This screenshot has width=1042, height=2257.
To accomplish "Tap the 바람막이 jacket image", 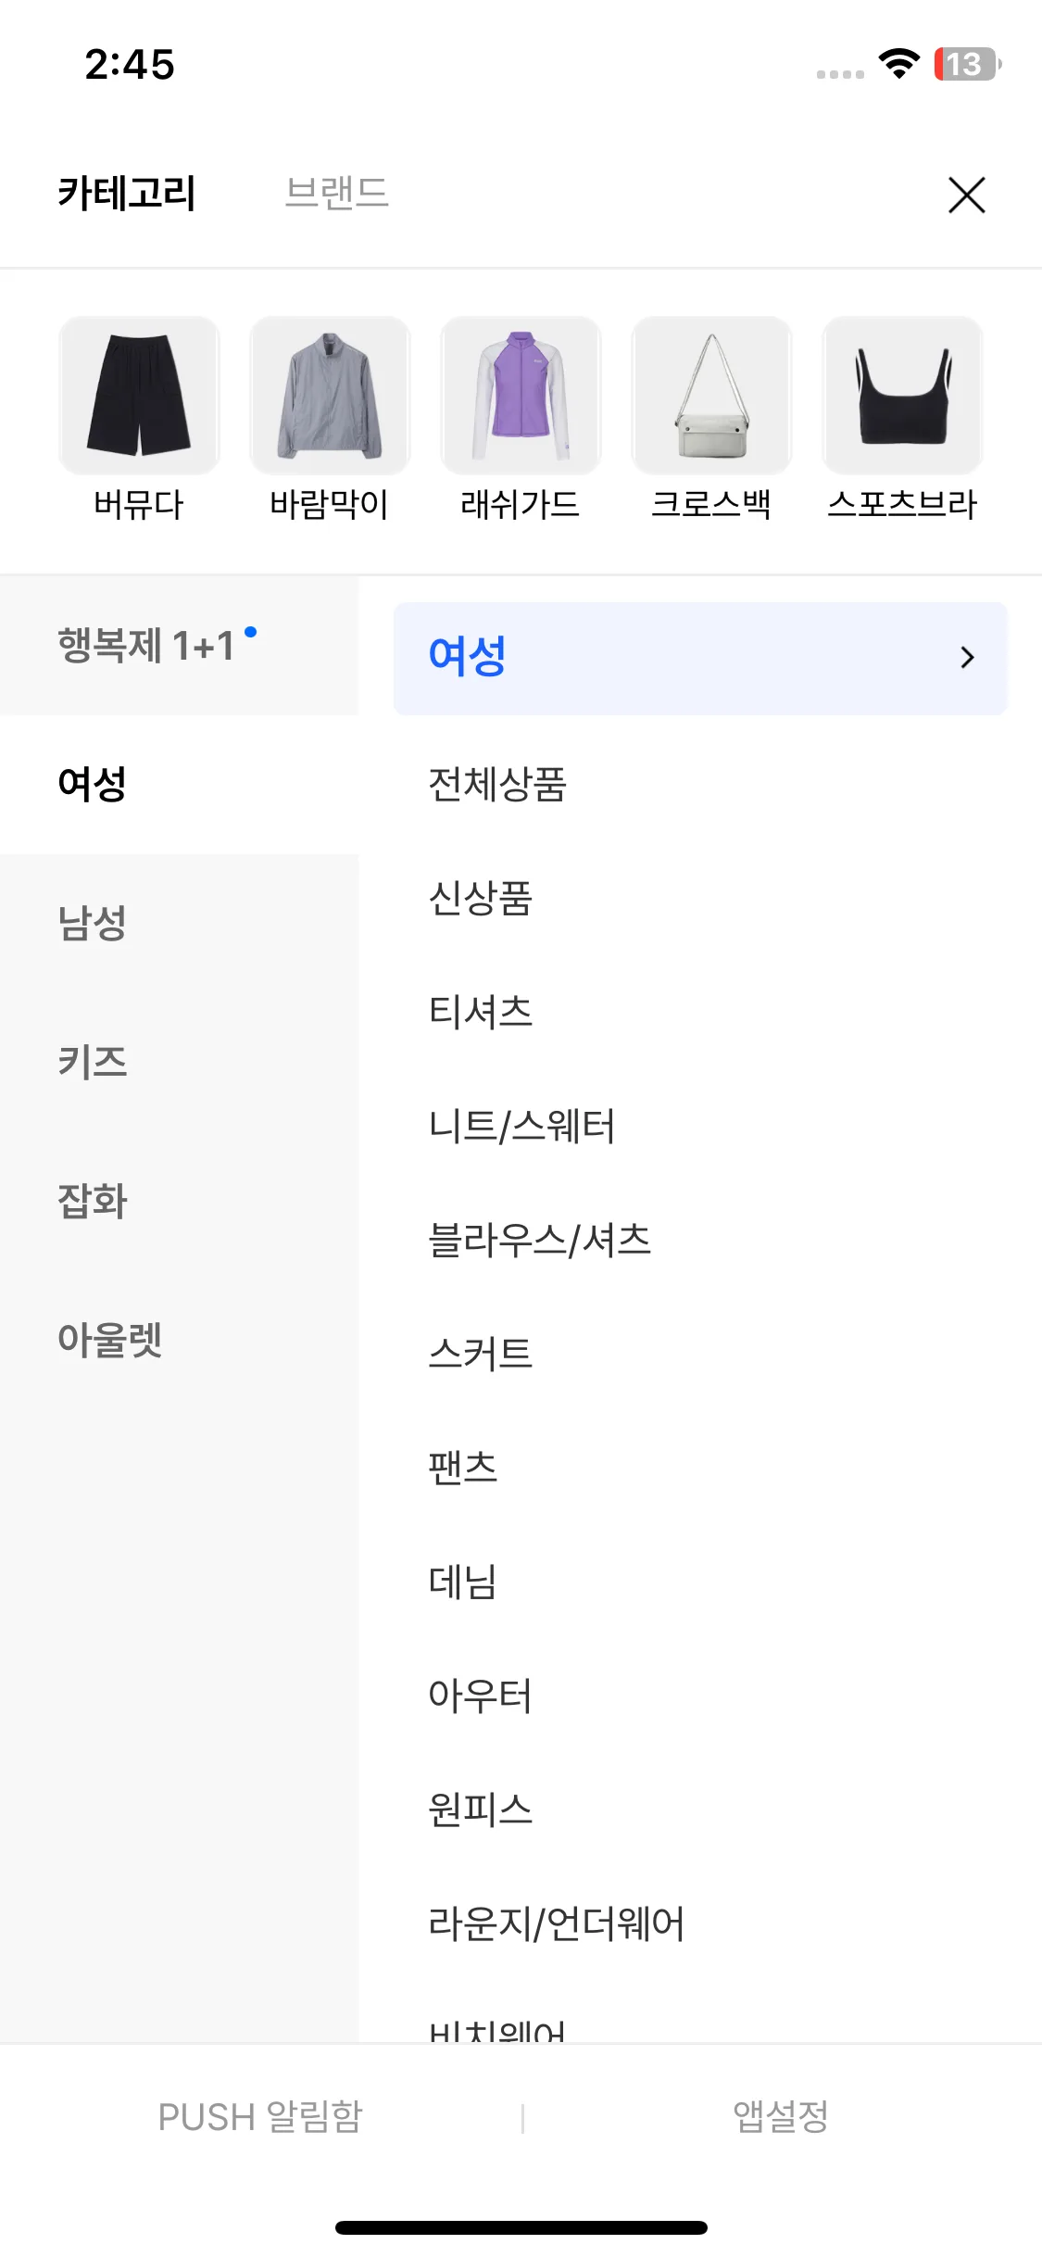I will (x=330, y=396).
